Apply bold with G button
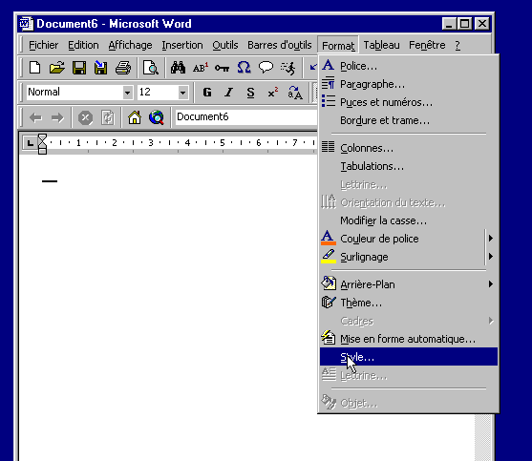 point(207,93)
